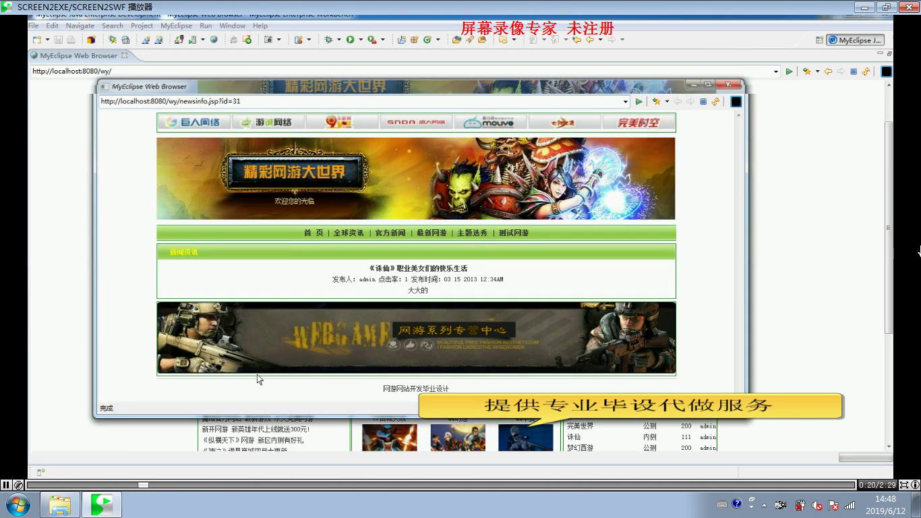The height and width of the screenshot is (518, 921).
Task: Click the camera snapshot toolbar icon
Action: tap(268, 40)
